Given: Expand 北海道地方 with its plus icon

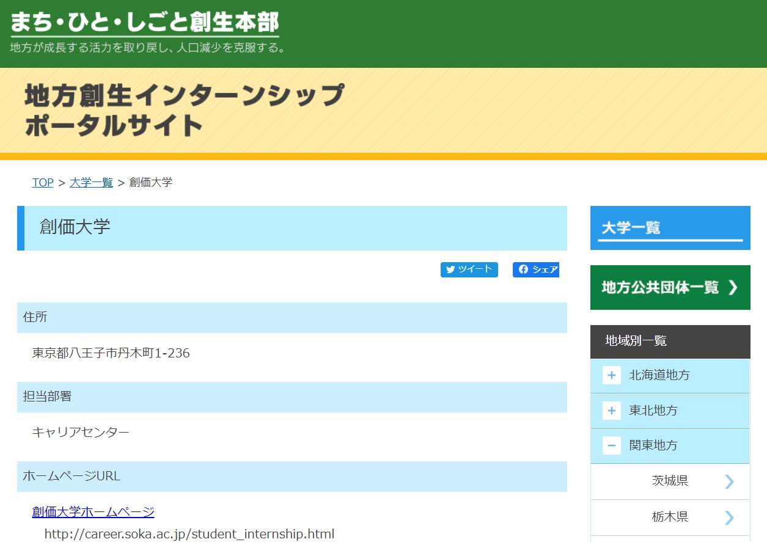Looking at the screenshot, I should tap(612, 375).
